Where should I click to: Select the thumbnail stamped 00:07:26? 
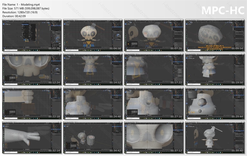tap(154, 35)
